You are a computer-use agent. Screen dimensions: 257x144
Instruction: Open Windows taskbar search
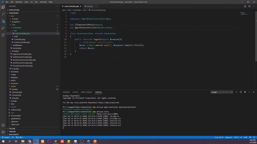tap(10, 141)
